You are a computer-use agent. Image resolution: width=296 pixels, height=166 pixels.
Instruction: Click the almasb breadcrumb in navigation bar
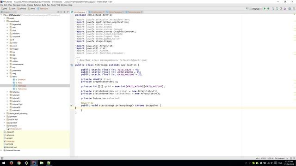[22, 9]
